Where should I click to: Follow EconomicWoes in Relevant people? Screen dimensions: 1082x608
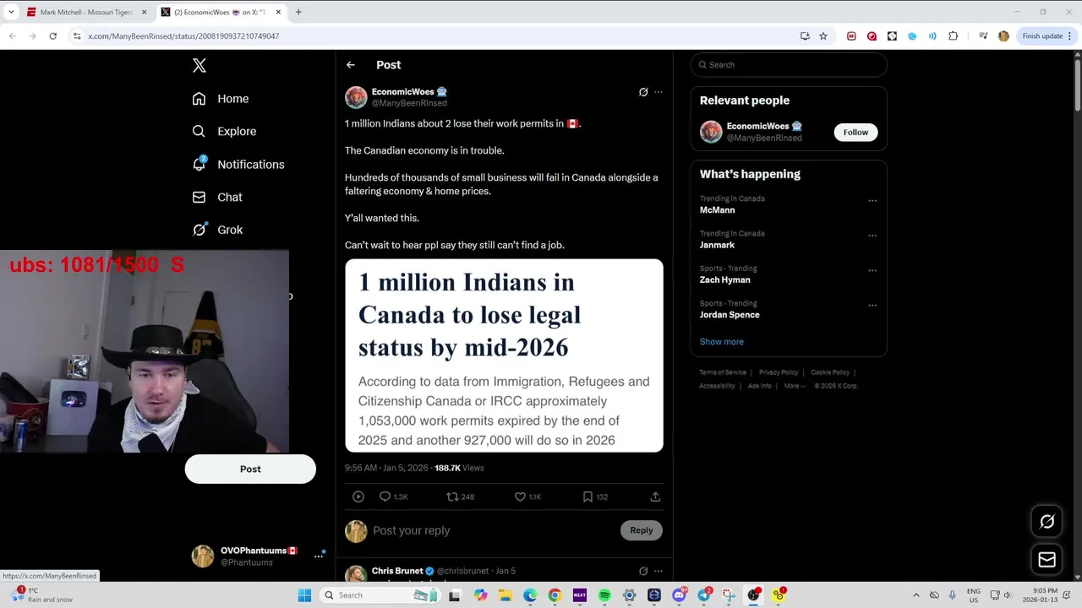855,133
